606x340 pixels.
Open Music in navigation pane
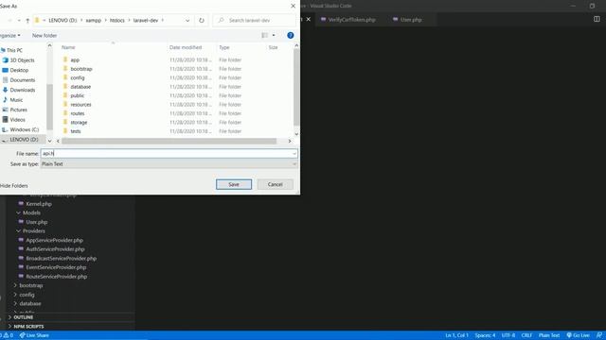click(x=16, y=100)
